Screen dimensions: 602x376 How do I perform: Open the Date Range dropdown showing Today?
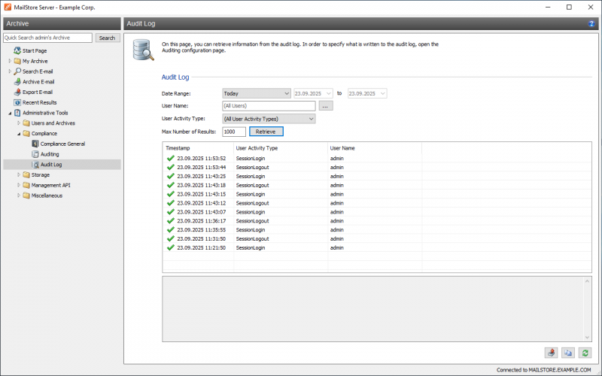[x=256, y=93]
